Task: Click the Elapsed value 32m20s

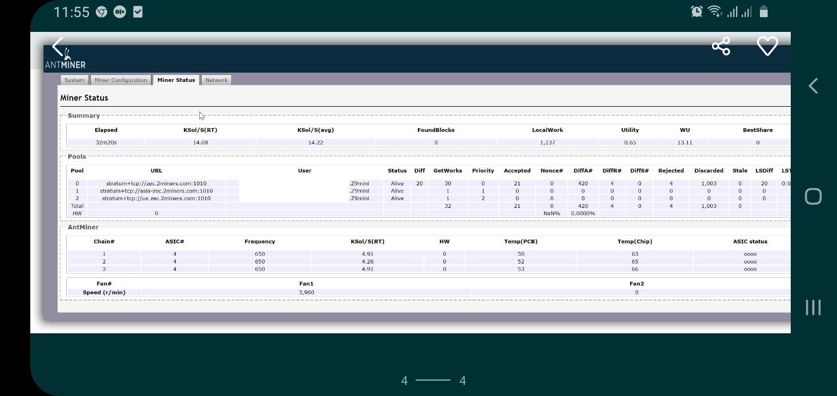Action: click(x=106, y=142)
